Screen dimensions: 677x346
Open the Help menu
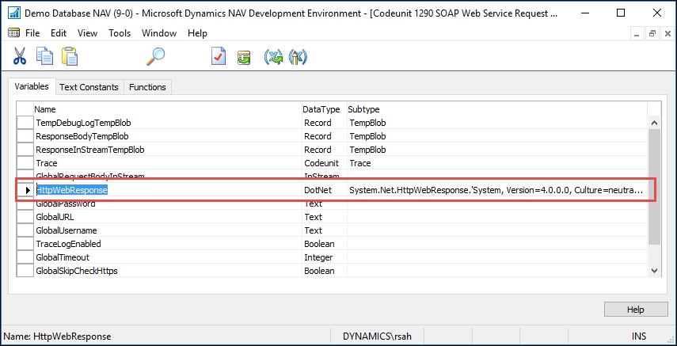click(x=197, y=32)
